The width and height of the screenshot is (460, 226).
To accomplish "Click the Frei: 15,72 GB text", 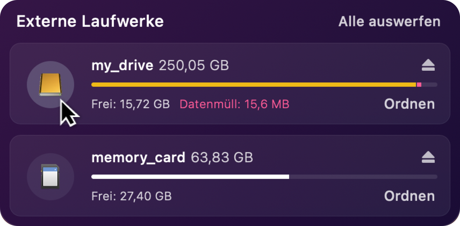I will 131,104.
